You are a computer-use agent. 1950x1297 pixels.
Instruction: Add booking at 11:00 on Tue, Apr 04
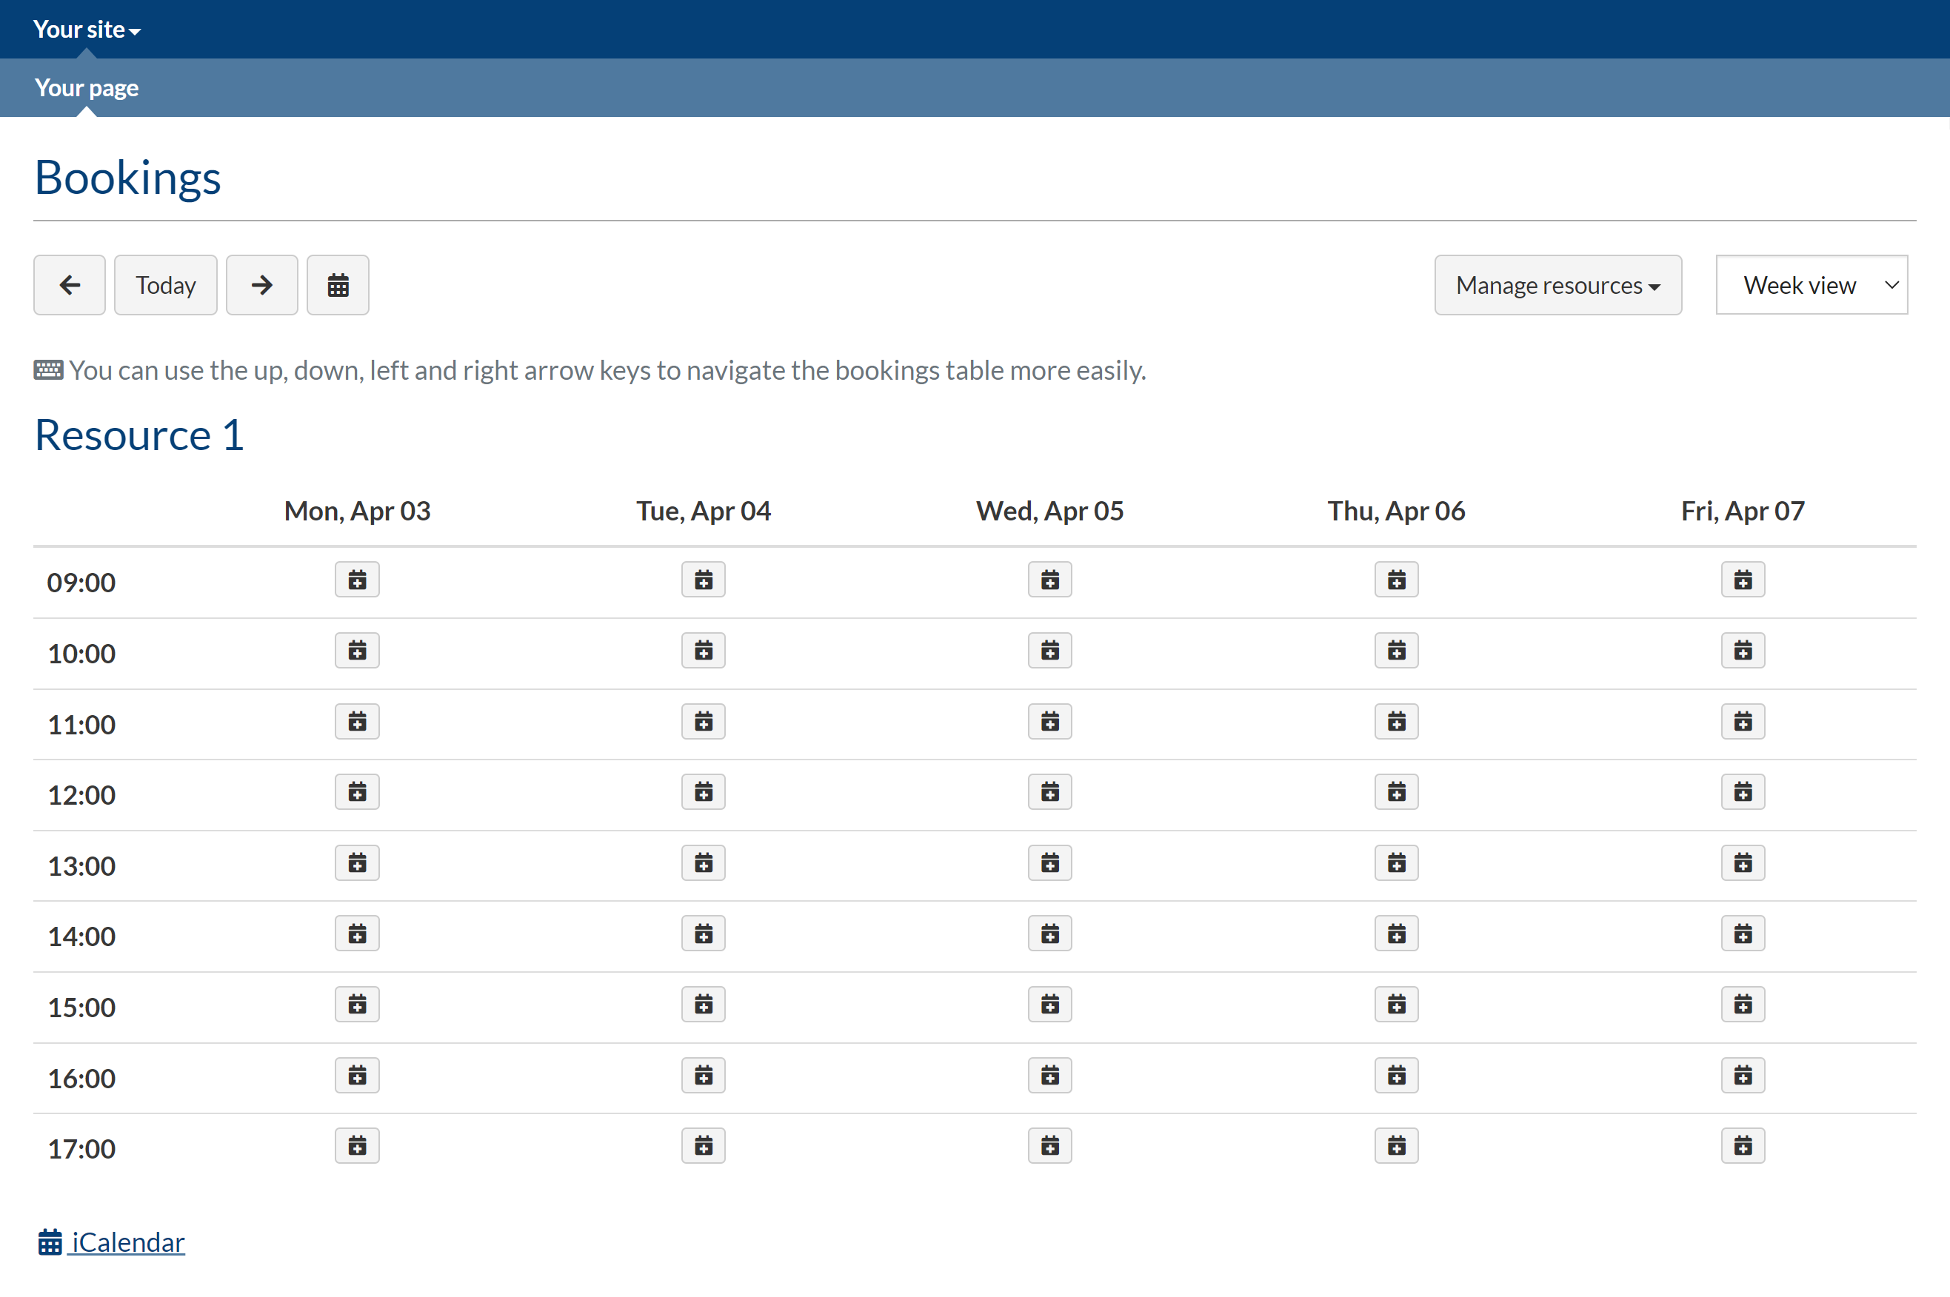tap(704, 722)
